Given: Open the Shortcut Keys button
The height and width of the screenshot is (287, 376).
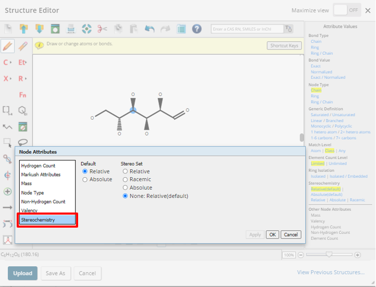Looking at the screenshot, I should [x=284, y=45].
